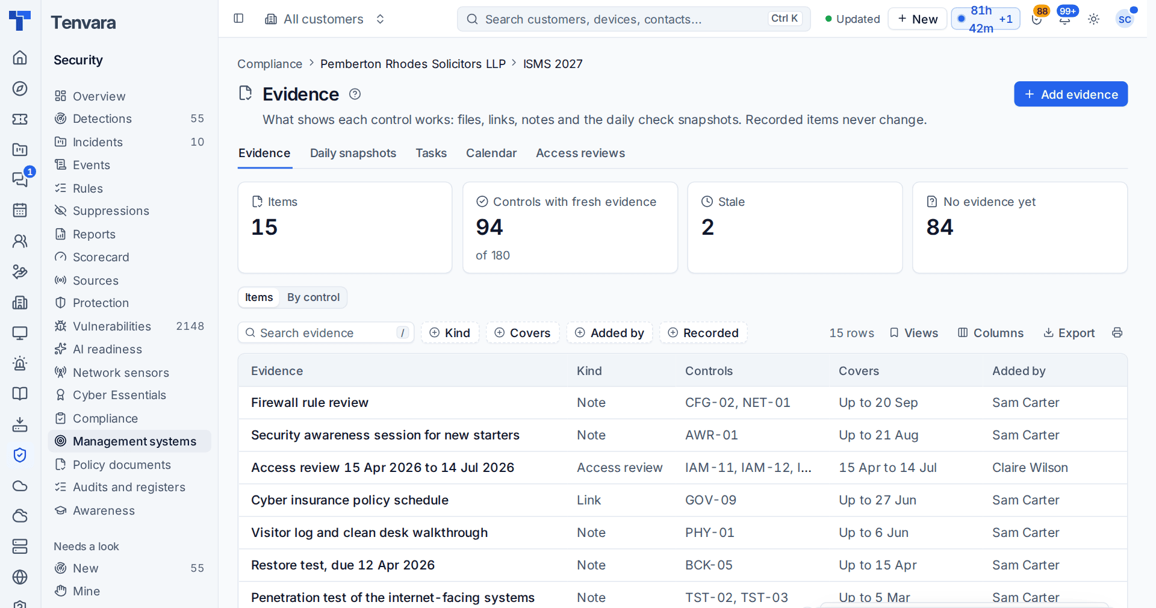This screenshot has height=608, width=1156.
Task: Click the compass explore icon in rail
Action: 20,88
